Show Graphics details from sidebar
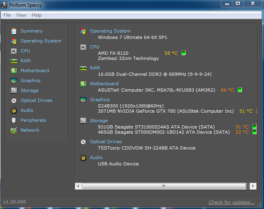 pos(31,81)
